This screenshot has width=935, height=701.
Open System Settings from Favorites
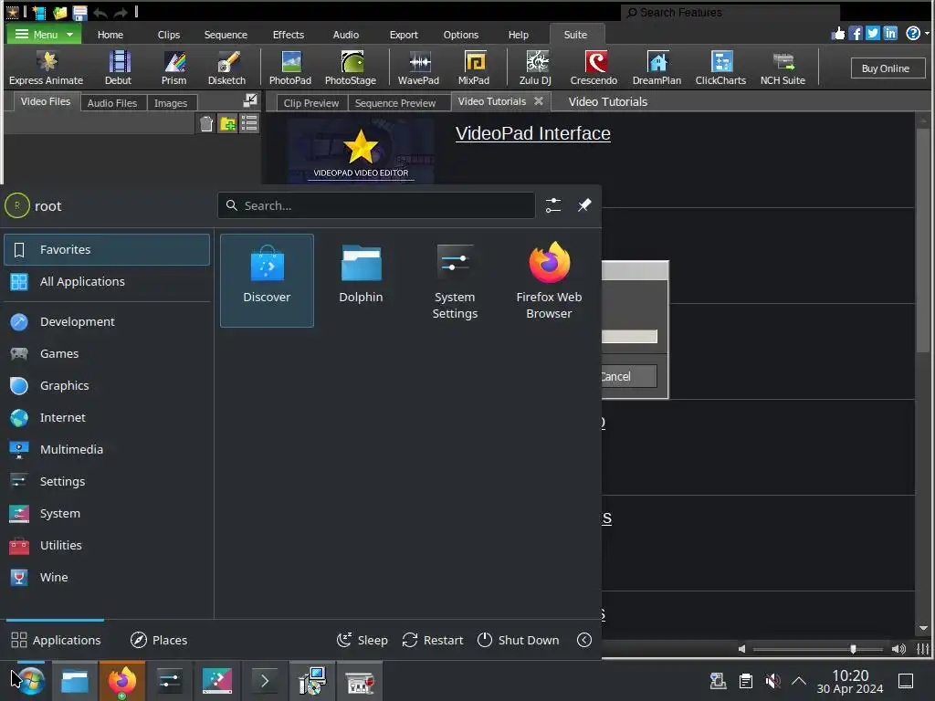coord(455,280)
